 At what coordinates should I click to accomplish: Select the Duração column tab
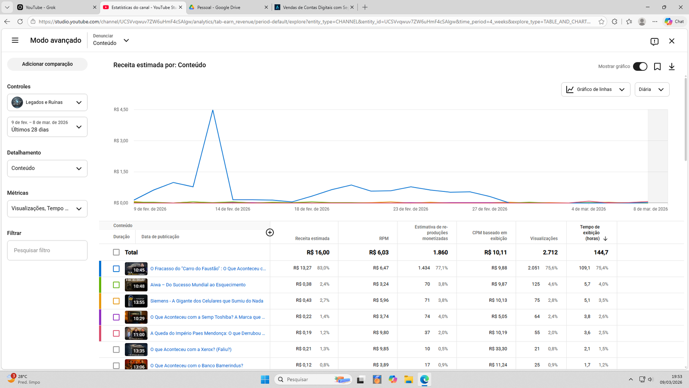coord(121,237)
